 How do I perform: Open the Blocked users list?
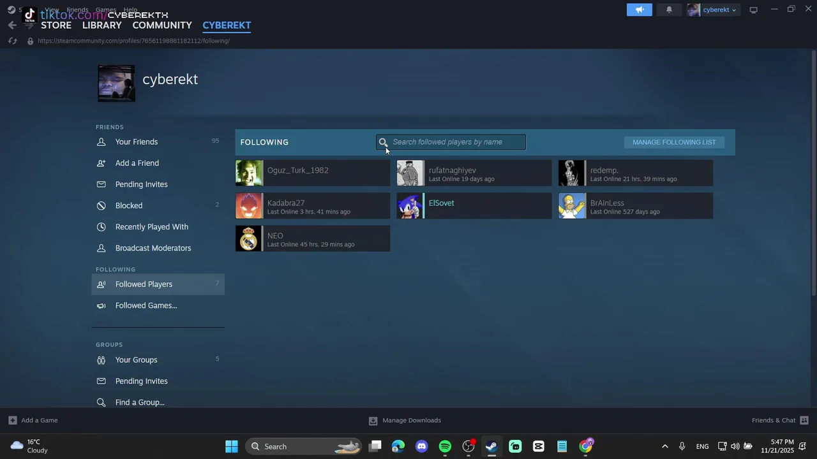158,205
